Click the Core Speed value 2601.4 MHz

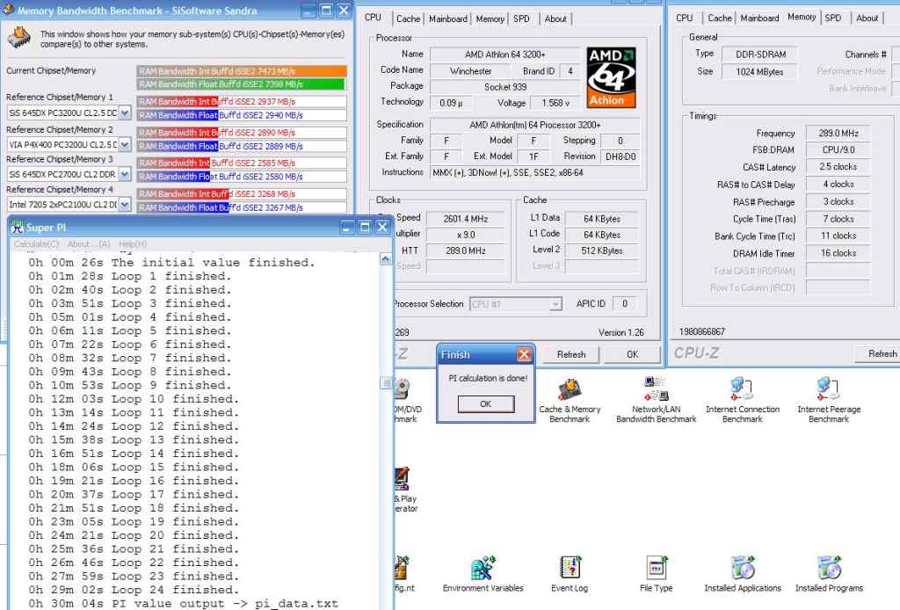[466, 219]
